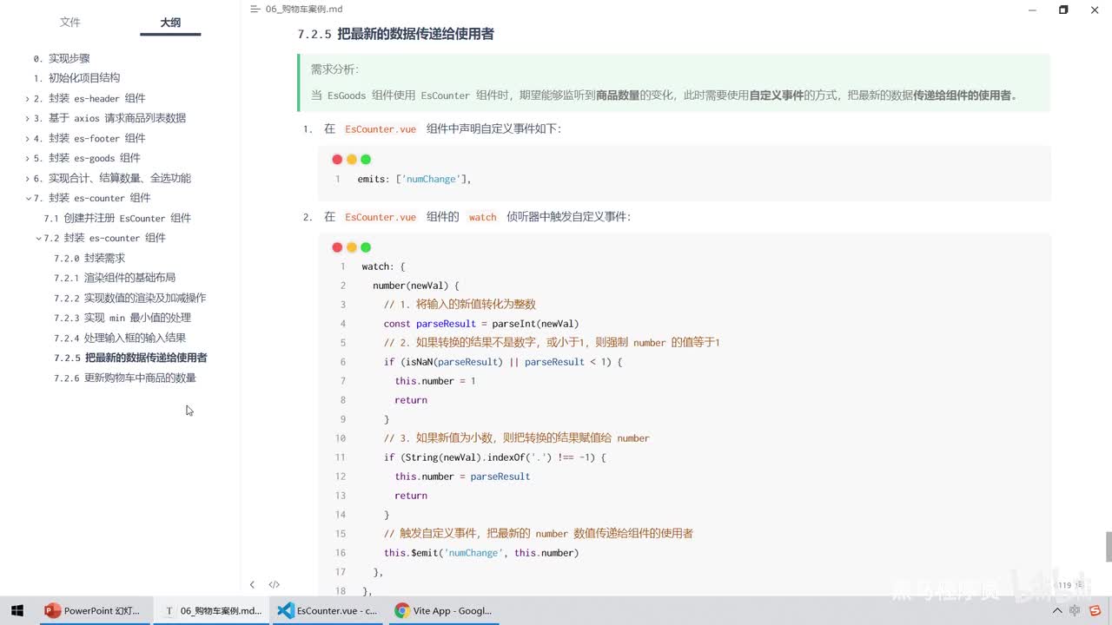Expand outline item 6. 实现合计、结算数量、全选功能
Screen dimensions: 1112x625
click(x=28, y=179)
